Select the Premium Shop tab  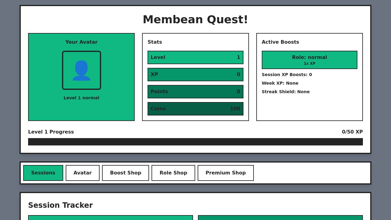click(x=225, y=173)
